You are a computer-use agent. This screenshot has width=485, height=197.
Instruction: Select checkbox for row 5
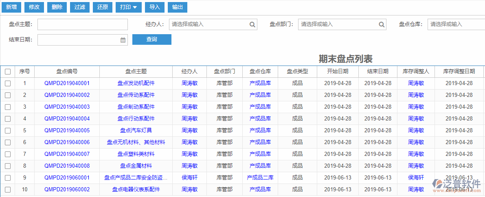point(8,131)
